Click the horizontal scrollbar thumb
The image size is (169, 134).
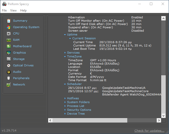pos(90,120)
